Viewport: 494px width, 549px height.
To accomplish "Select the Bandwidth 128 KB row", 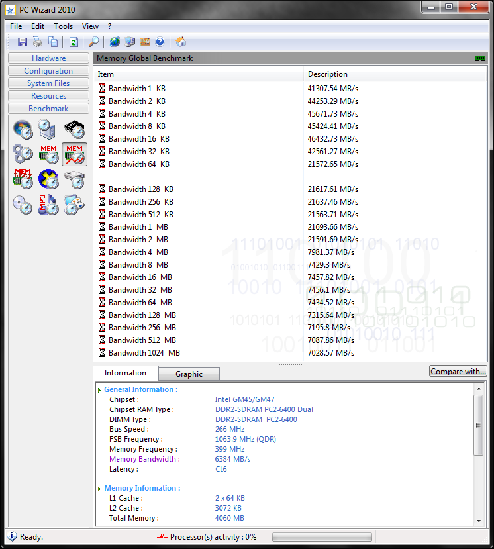I will pyautogui.click(x=290, y=189).
